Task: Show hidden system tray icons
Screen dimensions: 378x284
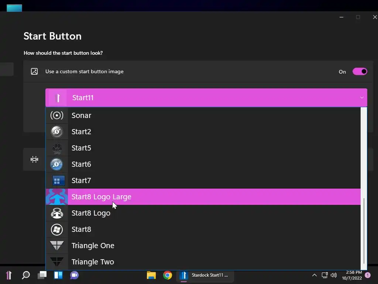Action: 315,275
